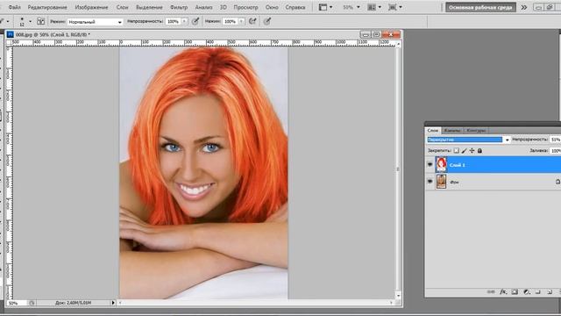Click the Photoshop document icon in title bar

point(10,34)
